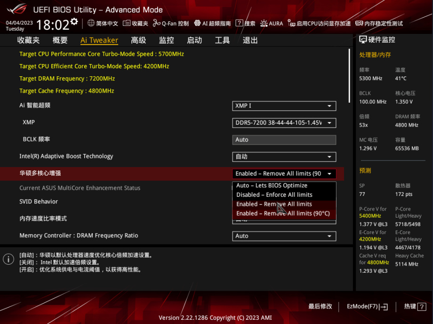The height and width of the screenshot is (324, 433).
Task: Open the 高级 tab
Action: pos(138,40)
